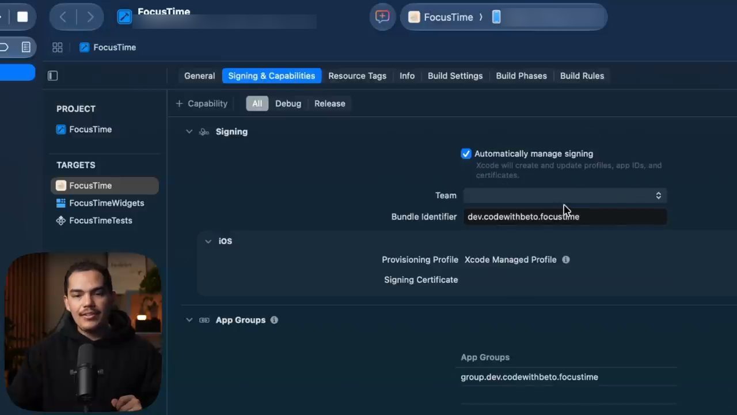Image resolution: width=737 pixels, height=415 pixels.
Task: Open the chat bubble plus icon in toolbar
Action: [382, 17]
